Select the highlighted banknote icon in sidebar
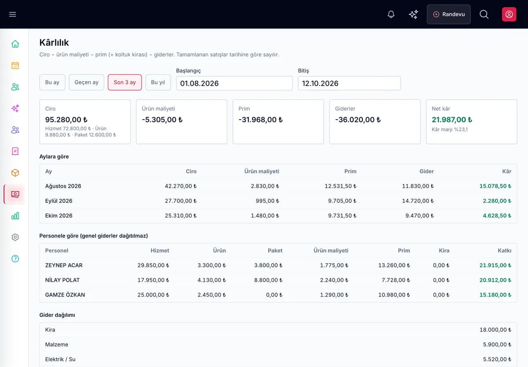The width and height of the screenshot is (528, 367). pos(15,195)
